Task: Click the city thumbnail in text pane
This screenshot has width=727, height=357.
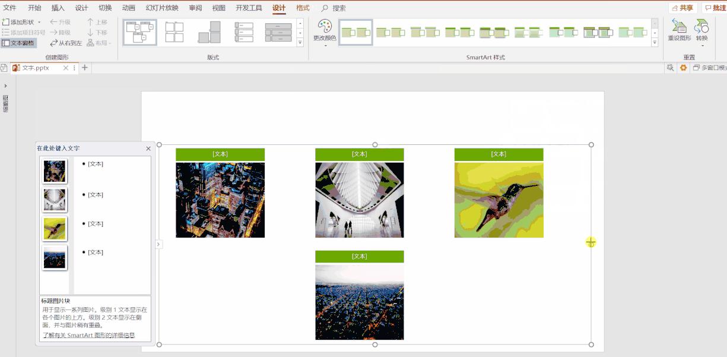Action: 55,171
